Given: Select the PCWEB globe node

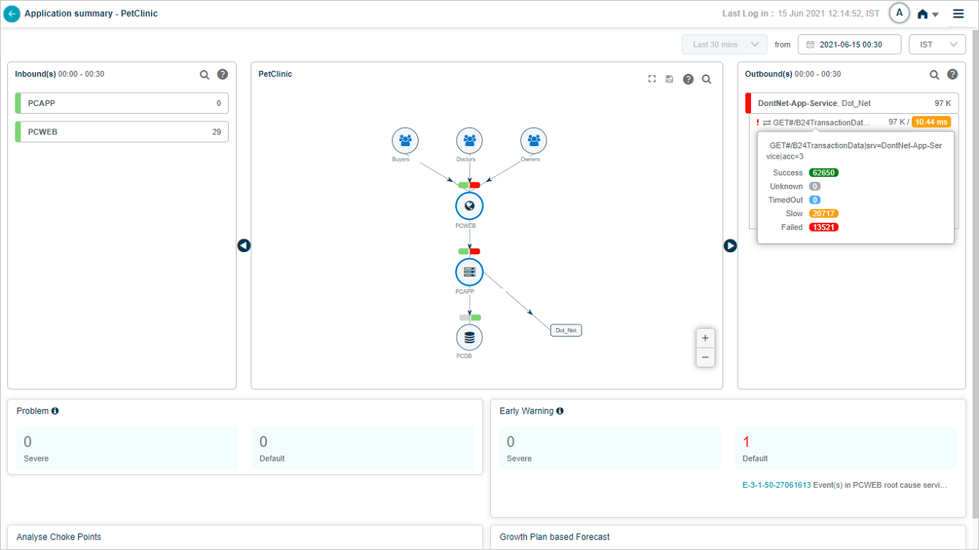Looking at the screenshot, I should [469, 206].
